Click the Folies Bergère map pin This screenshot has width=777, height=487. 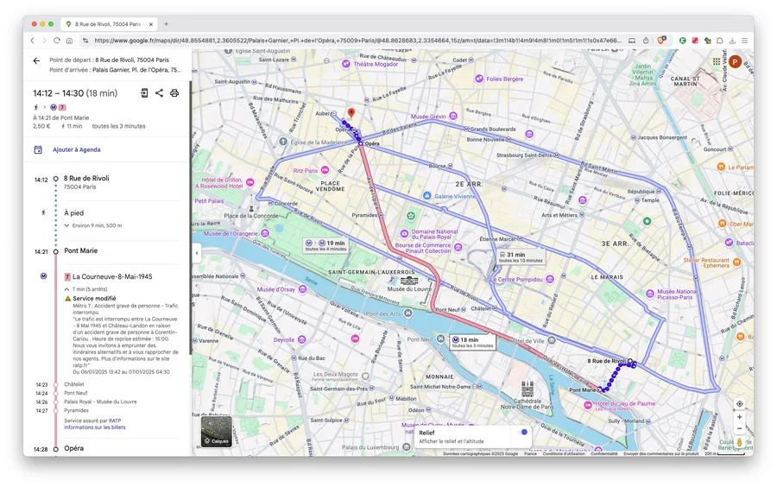478,79
